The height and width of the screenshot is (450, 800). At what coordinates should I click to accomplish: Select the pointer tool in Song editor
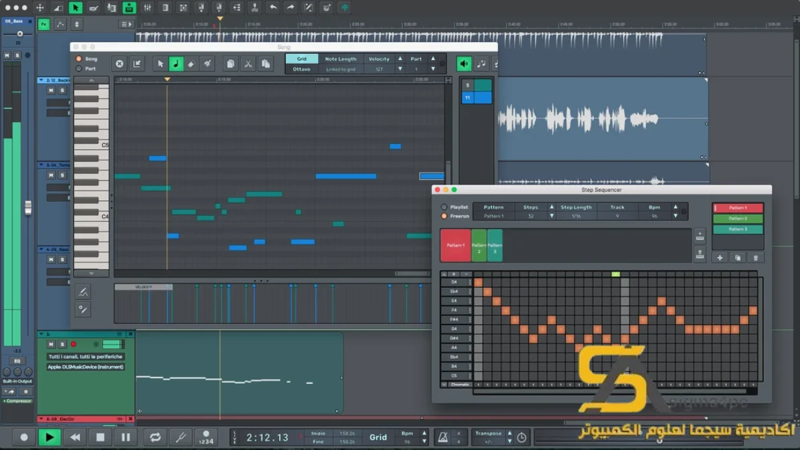click(160, 63)
